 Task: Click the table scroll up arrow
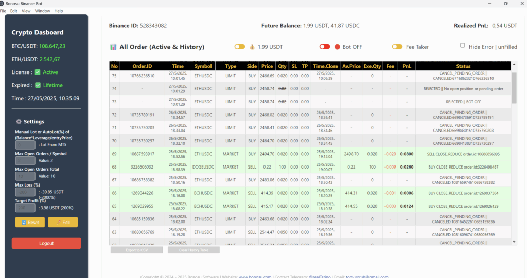(514, 64)
